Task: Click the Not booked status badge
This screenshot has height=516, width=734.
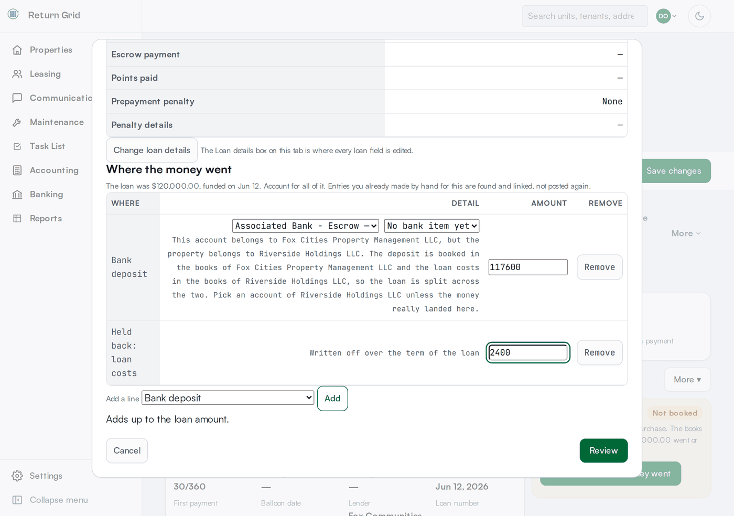Action: pos(675,413)
